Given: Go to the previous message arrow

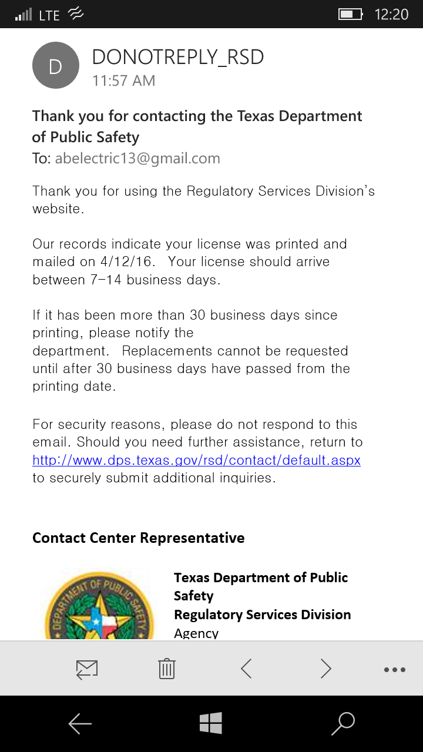Looking at the screenshot, I should 247,669.
